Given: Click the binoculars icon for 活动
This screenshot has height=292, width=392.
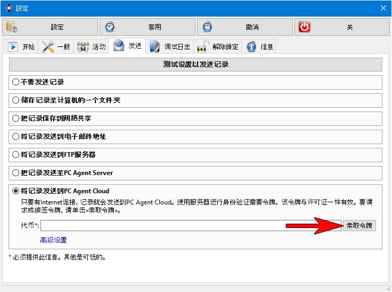Looking at the screenshot, I should coord(83,46).
